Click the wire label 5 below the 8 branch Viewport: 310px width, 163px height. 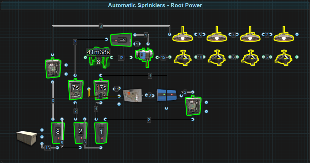62,143
